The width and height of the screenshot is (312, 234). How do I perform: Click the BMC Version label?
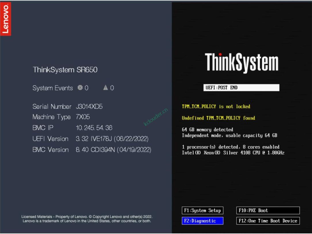(x=51, y=150)
